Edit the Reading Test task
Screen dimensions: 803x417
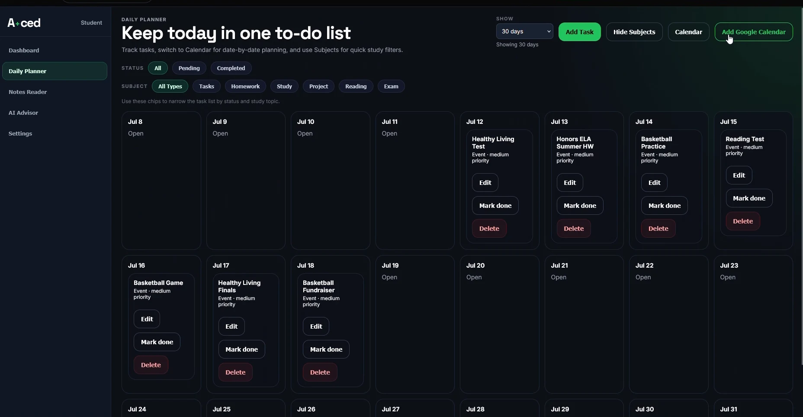(x=739, y=175)
